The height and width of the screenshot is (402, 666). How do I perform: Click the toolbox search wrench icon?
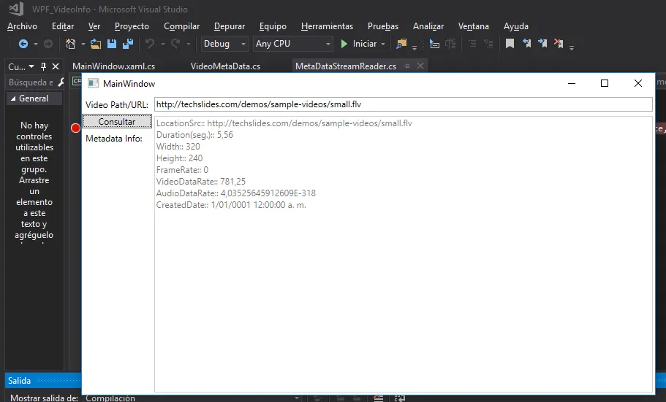click(x=61, y=82)
